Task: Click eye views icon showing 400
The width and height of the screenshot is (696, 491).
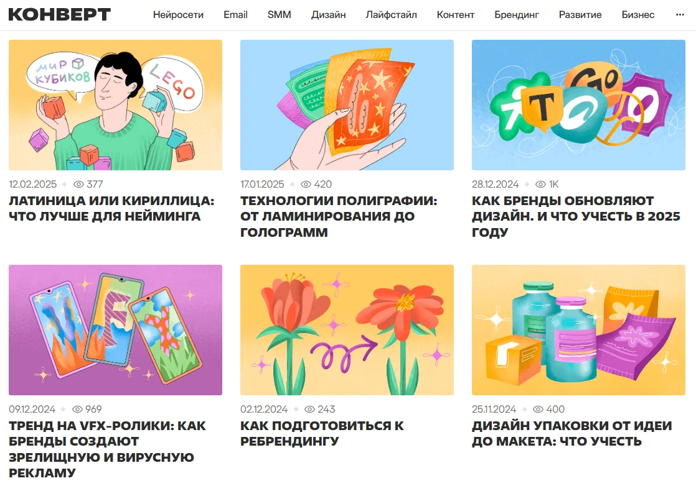Action: pyautogui.click(x=538, y=409)
